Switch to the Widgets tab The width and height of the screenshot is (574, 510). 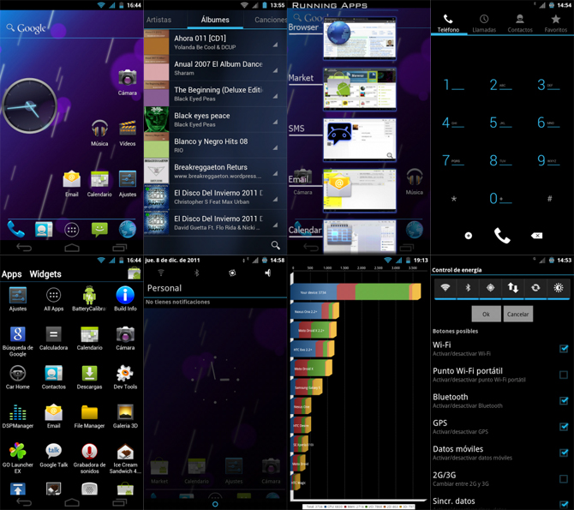pos(45,274)
